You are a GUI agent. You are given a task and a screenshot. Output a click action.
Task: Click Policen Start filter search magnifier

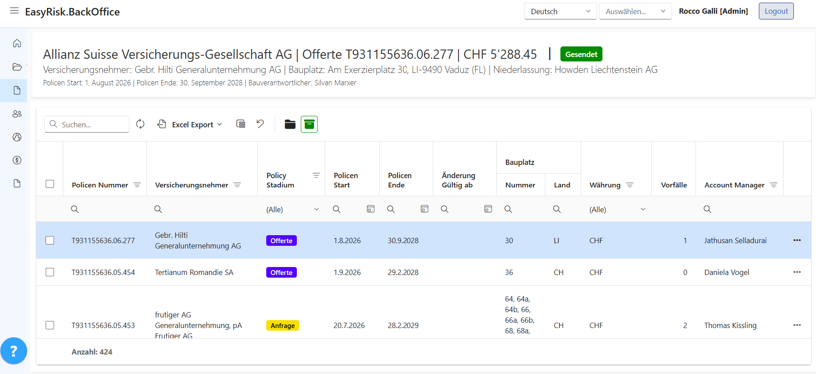click(x=337, y=209)
